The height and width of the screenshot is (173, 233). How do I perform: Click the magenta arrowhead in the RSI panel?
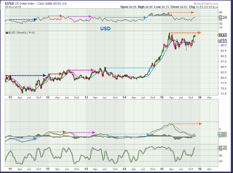(x=90, y=16)
